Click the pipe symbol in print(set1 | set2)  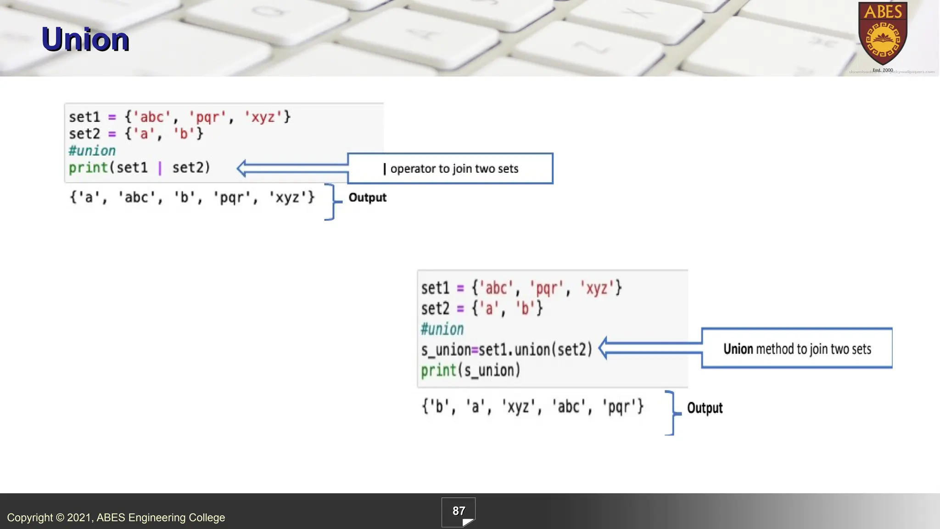tap(160, 168)
